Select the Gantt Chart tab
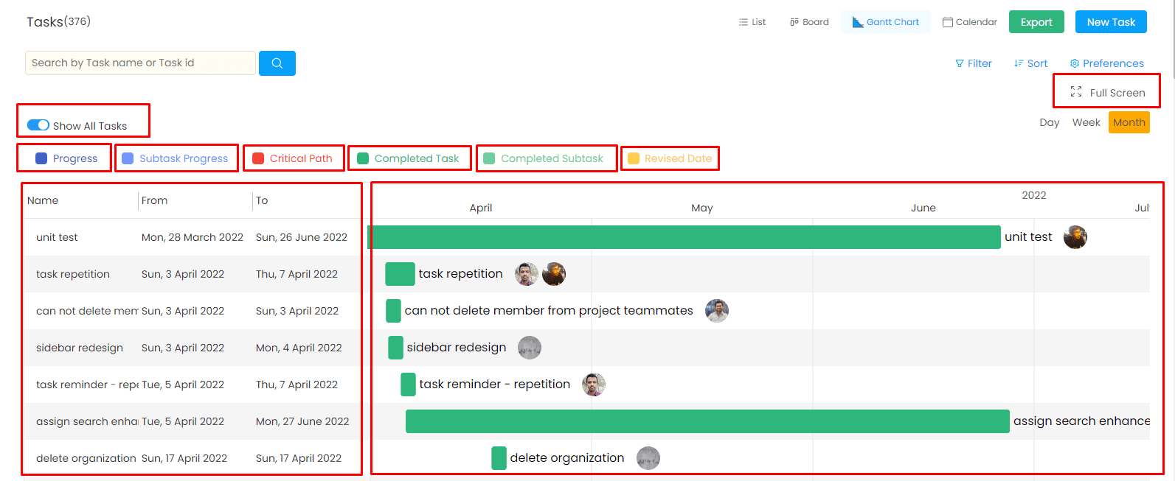This screenshot has height=481, width=1175. point(886,22)
